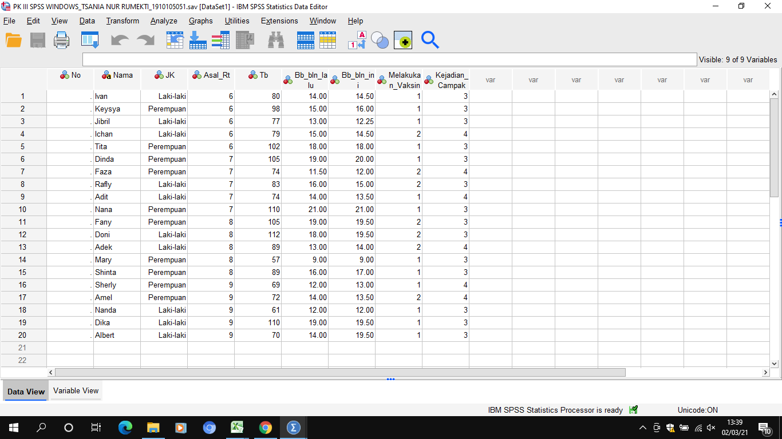Click the Redo arrow icon
This screenshot has height=439, width=782.
145,40
